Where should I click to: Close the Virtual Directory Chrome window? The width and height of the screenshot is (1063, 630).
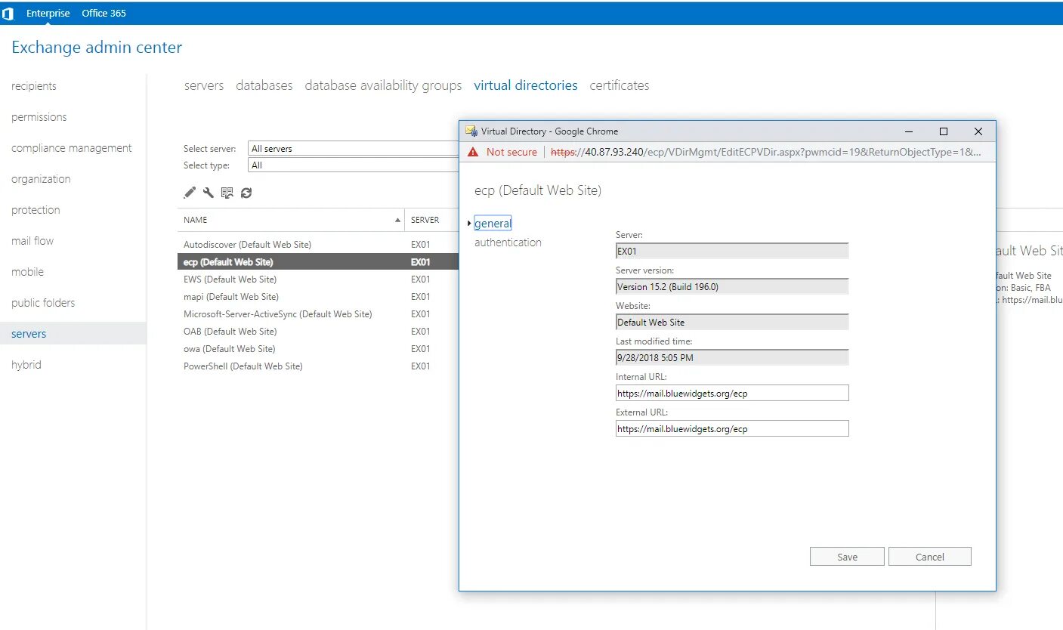click(978, 131)
